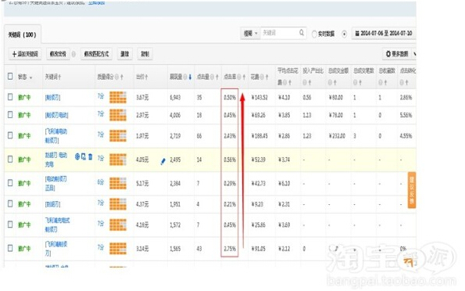The height and width of the screenshot is (291, 465).
Task: Click the ¥232.00 total transaction value
Action: pos(337,136)
